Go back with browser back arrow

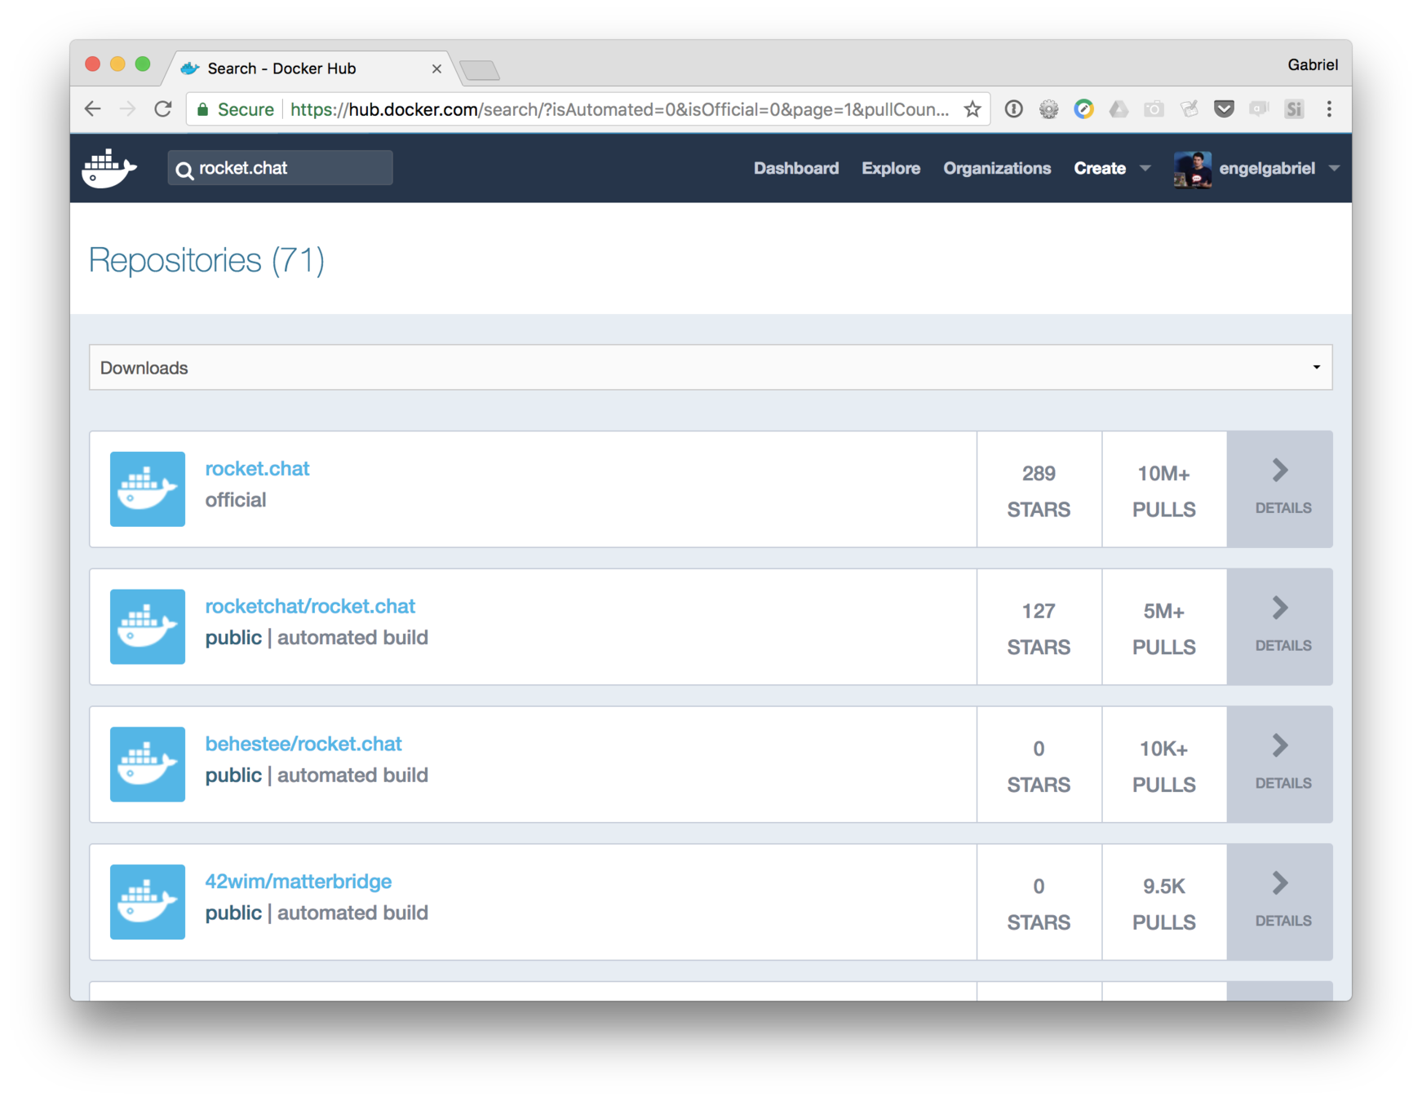pyautogui.click(x=93, y=109)
